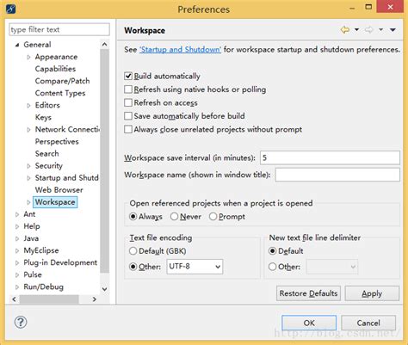Open the 'Startup and Shutdown' link

tap(180, 50)
